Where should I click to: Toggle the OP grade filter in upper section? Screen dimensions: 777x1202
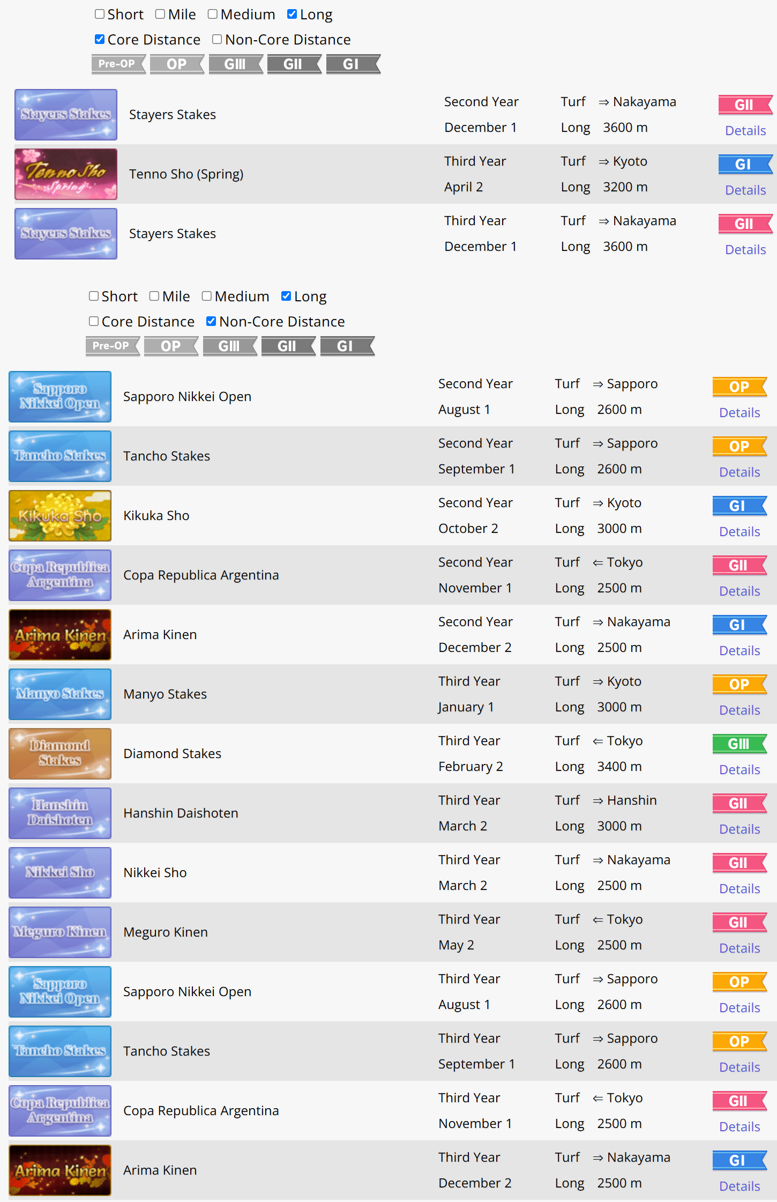(177, 64)
